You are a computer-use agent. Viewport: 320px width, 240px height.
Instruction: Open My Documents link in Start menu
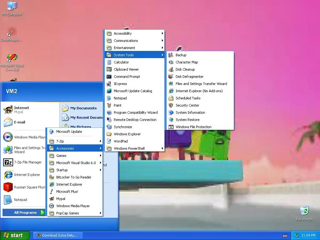pos(82,108)
